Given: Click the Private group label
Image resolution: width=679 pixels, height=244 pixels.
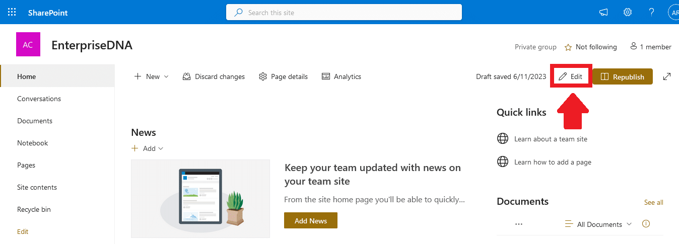Looking at the screenshot, I should pos(535,47).
